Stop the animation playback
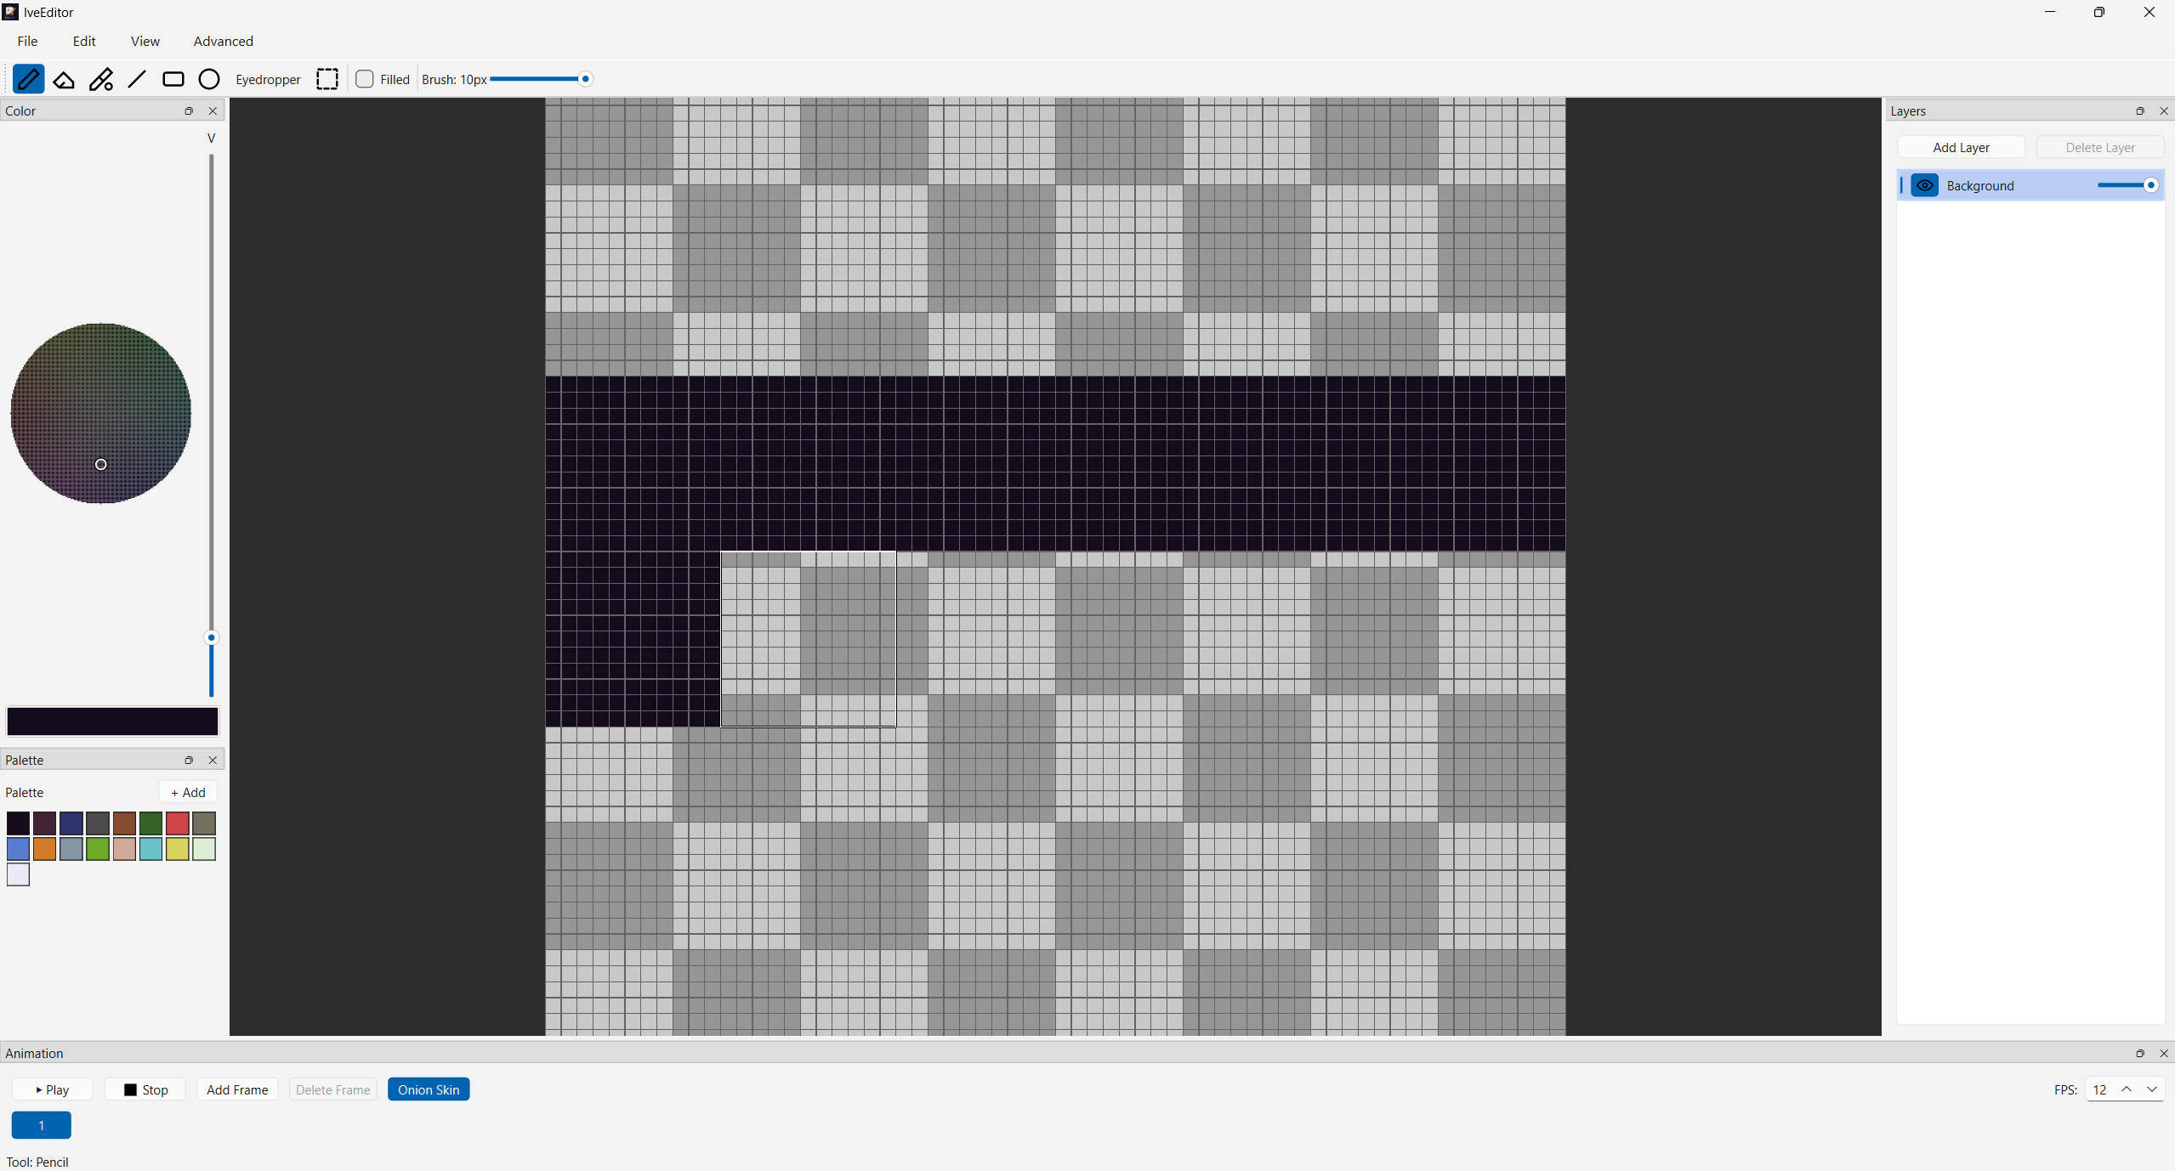Screen dimensions: 2175x1171 point(145,1089)
